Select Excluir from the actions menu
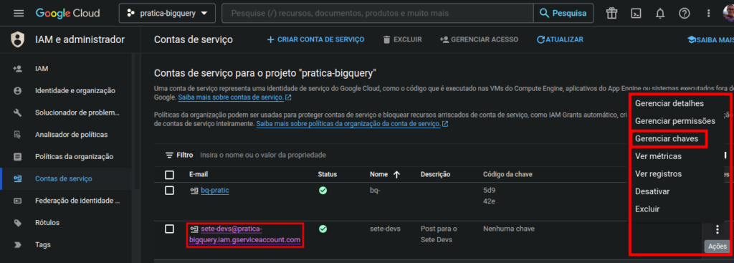This screenshot has width=734, height=263. click(647, 209)
